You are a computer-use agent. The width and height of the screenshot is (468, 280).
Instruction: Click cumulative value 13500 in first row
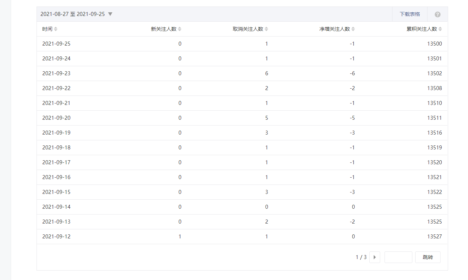click(434, 44)
